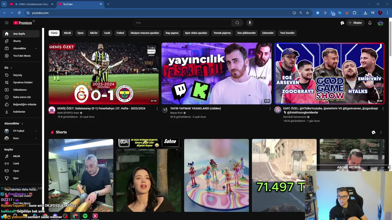The image size is (392, 220).
Task: Open a new browser tab
Action: (x=108, y=4)
